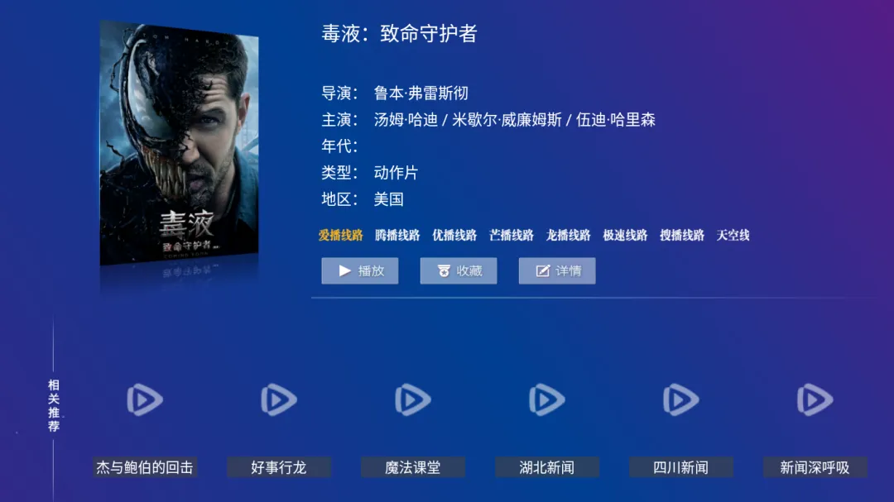Image resolution: width=894 pixels, height=502 pixels.
Task: Open play icon above 四川新闻
Action: tap(680, 399)
